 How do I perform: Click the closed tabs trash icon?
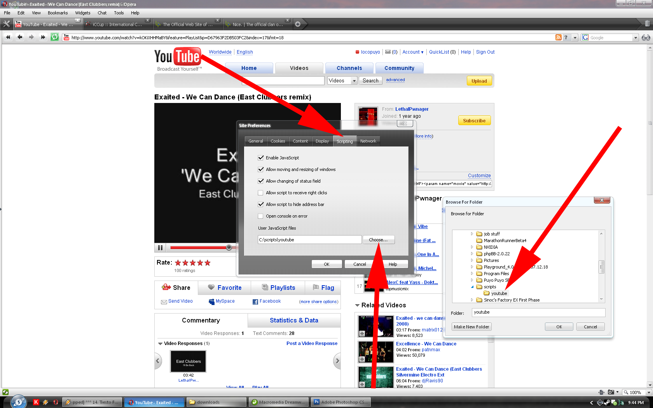click(x=647, y=24)
